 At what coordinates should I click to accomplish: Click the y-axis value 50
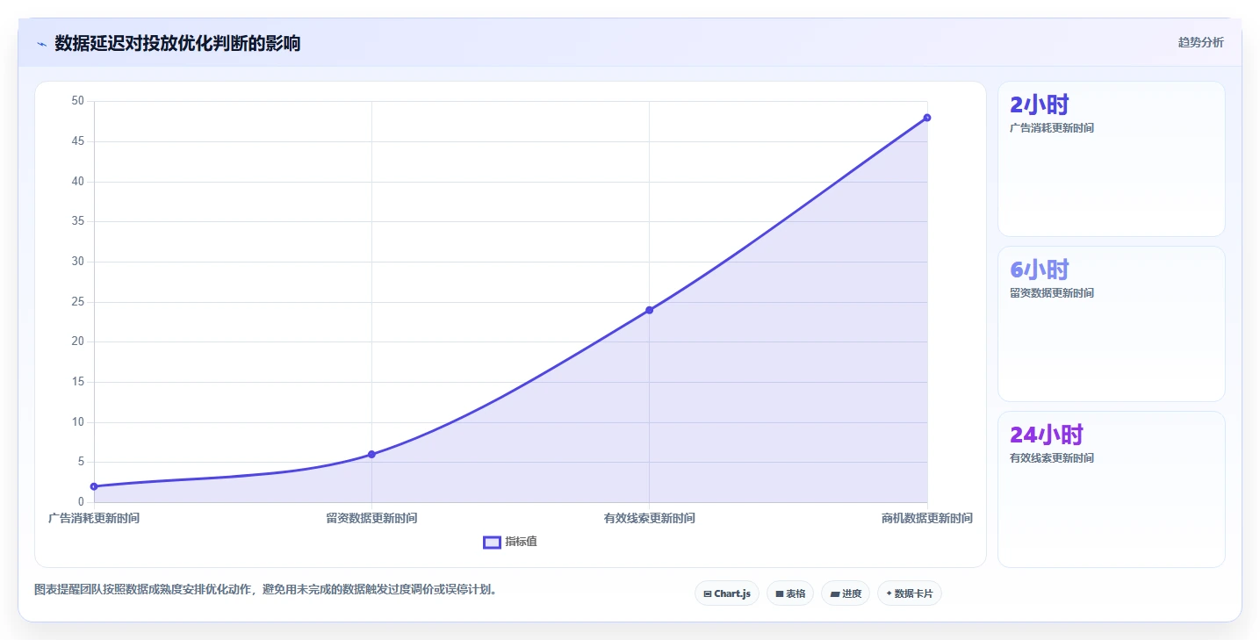tap(77, 101)
